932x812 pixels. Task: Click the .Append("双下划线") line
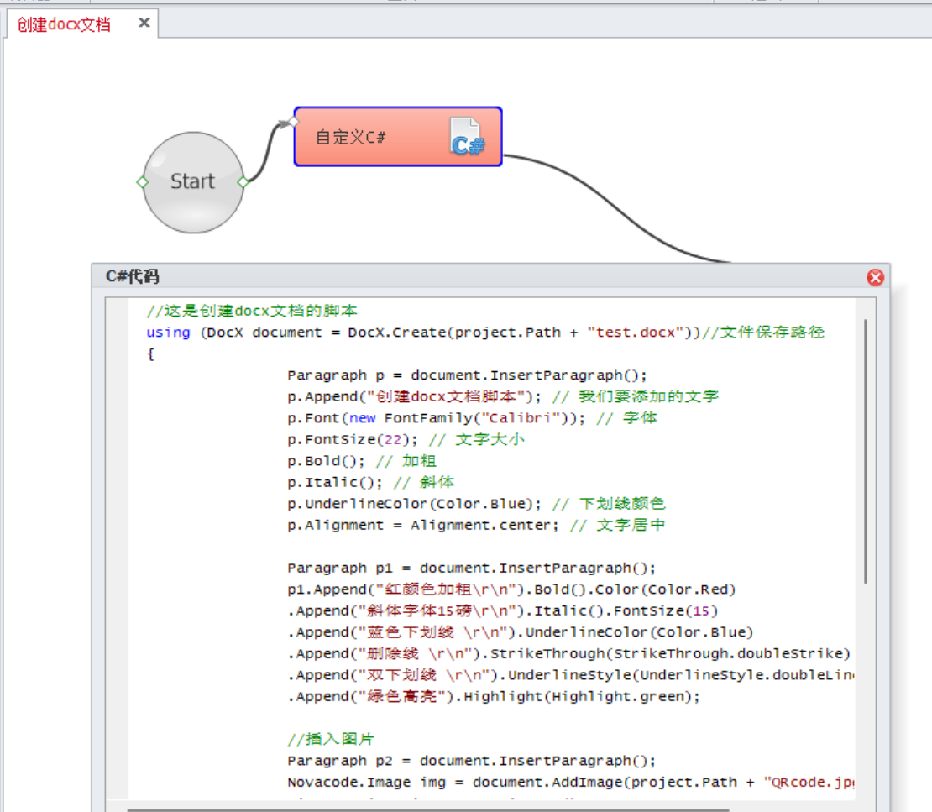point(571,674)
